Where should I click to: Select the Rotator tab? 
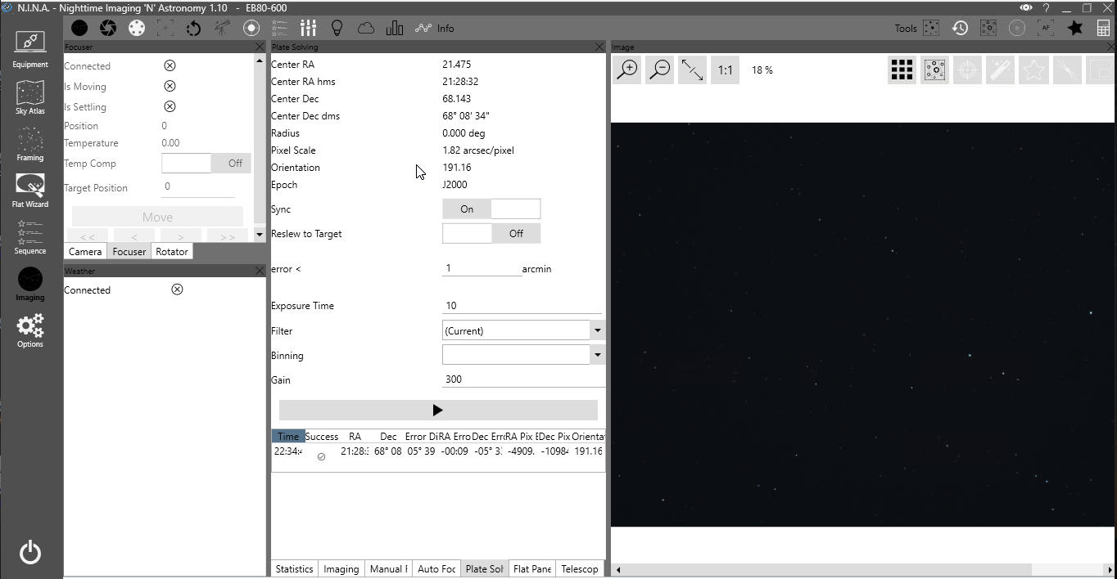tap(172, 252)
